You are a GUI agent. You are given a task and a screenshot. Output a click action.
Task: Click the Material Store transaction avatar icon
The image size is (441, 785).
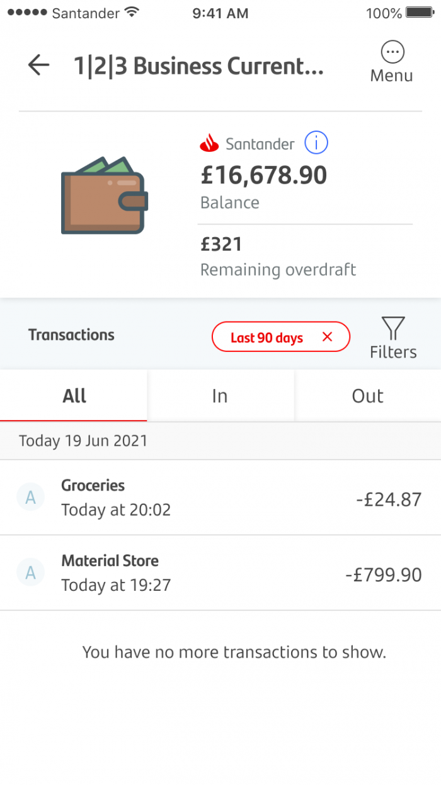pos(30,573)
